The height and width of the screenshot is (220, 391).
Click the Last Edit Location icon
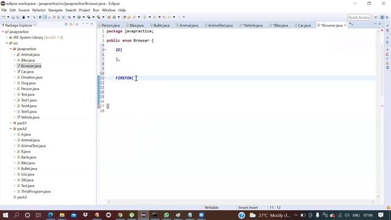pos(164,17)
